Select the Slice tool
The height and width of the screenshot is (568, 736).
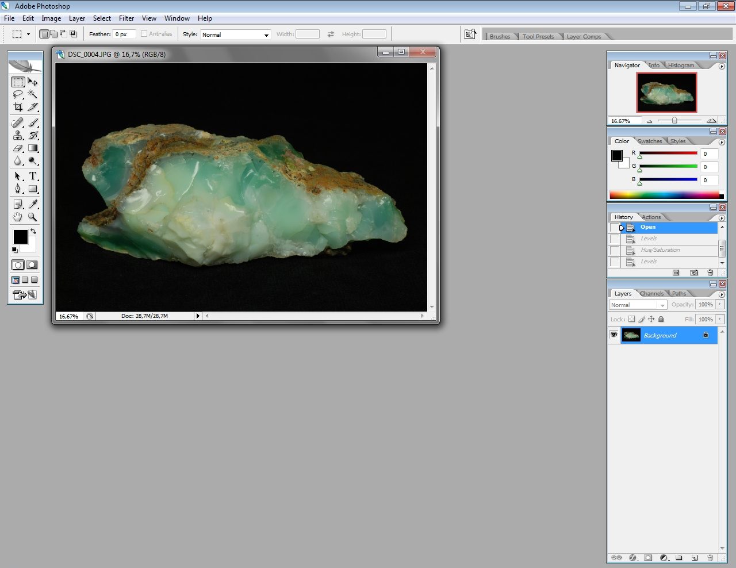(33, 107)
